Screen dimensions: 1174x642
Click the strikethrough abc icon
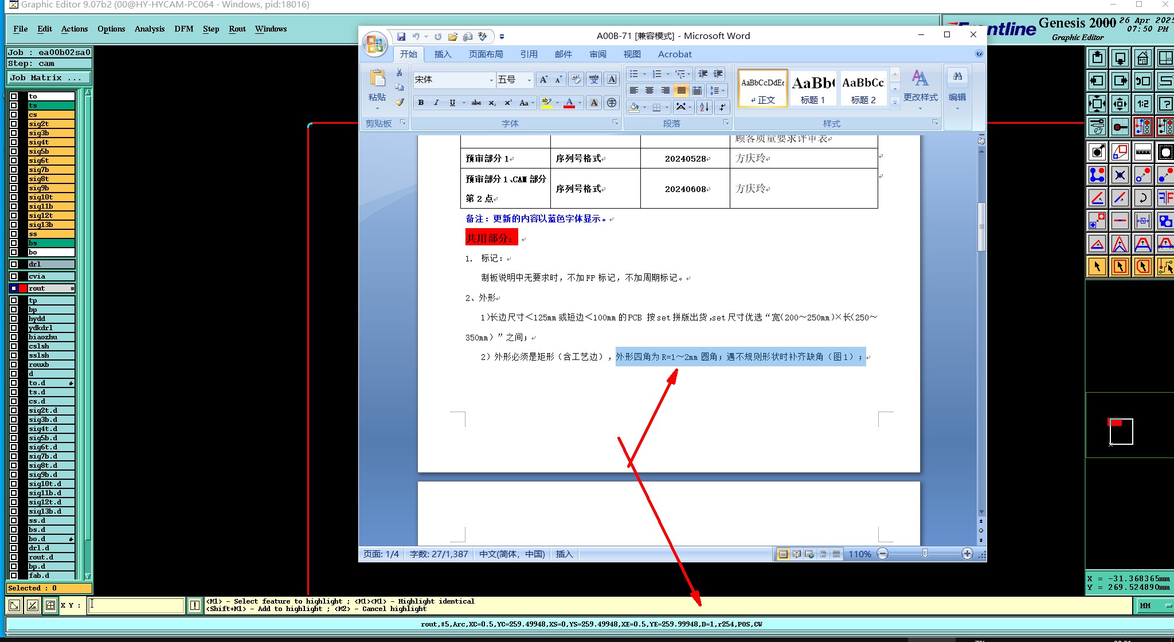tap(476, 103)
